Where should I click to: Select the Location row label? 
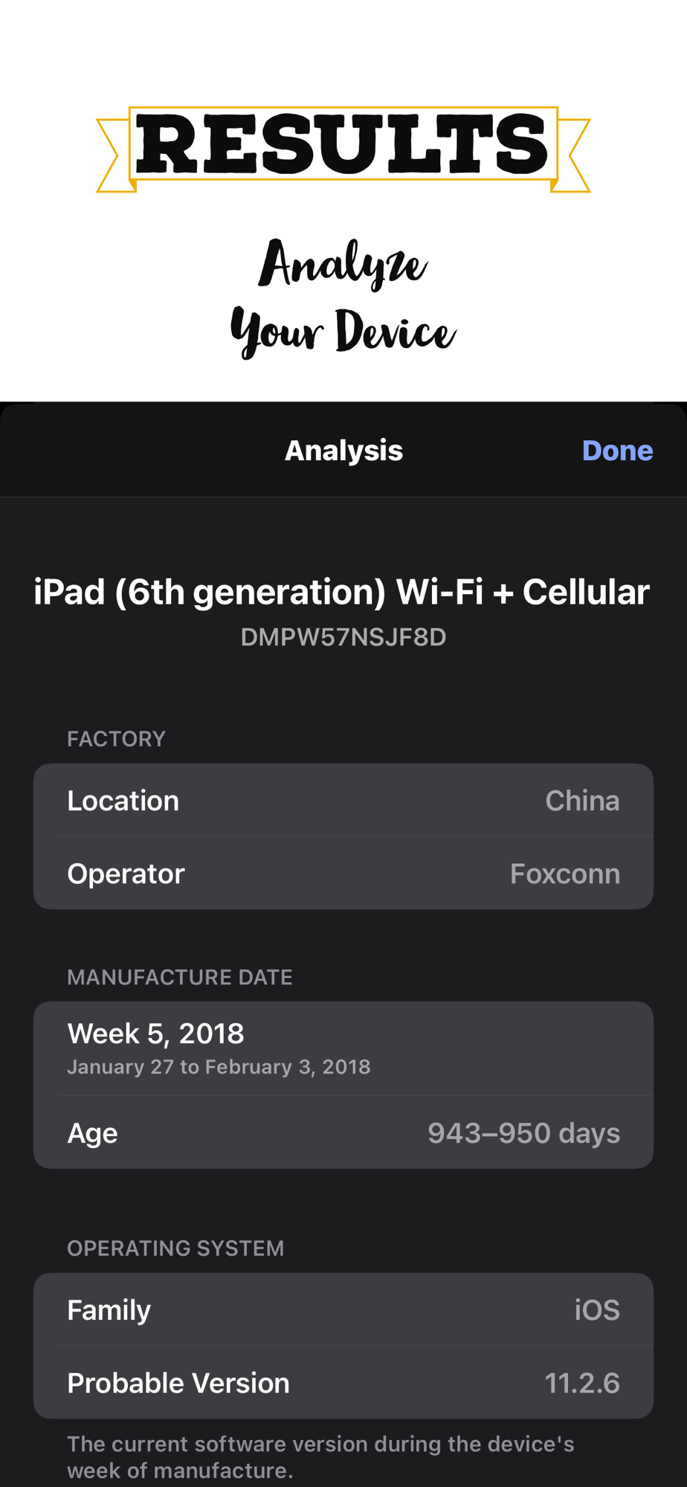(x=123, y=801)
